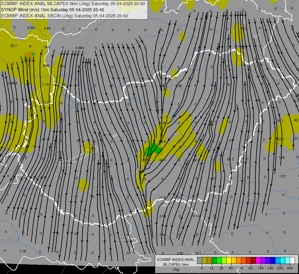Click the amber swatch right of the 50 mark

point(234,260)
